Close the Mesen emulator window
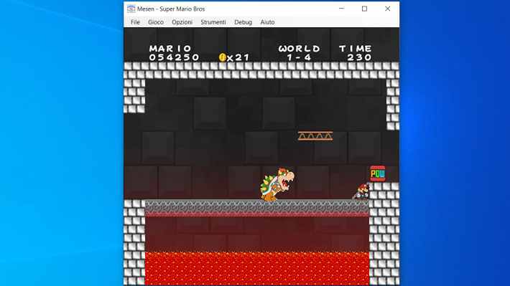This screenshot has width=510, height=286. tap(387, 9)
